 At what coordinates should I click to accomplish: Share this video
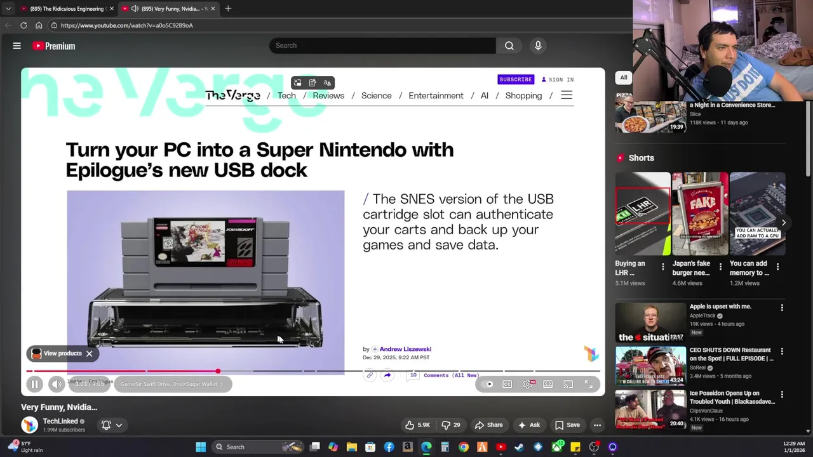tap(489, 425)
